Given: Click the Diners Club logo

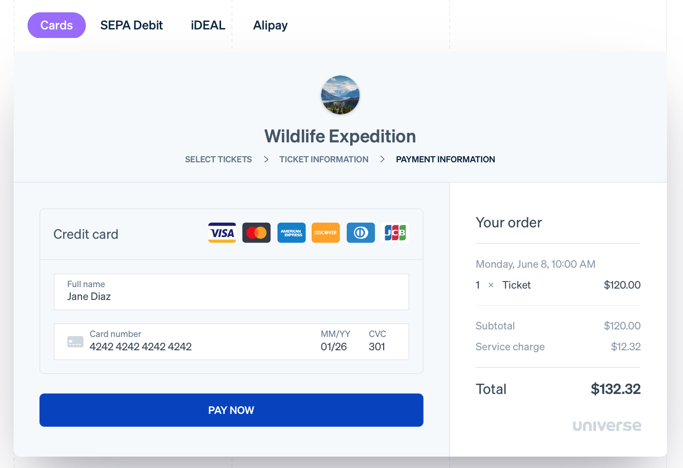Looking at the screenshot, I should coord(360,233).
